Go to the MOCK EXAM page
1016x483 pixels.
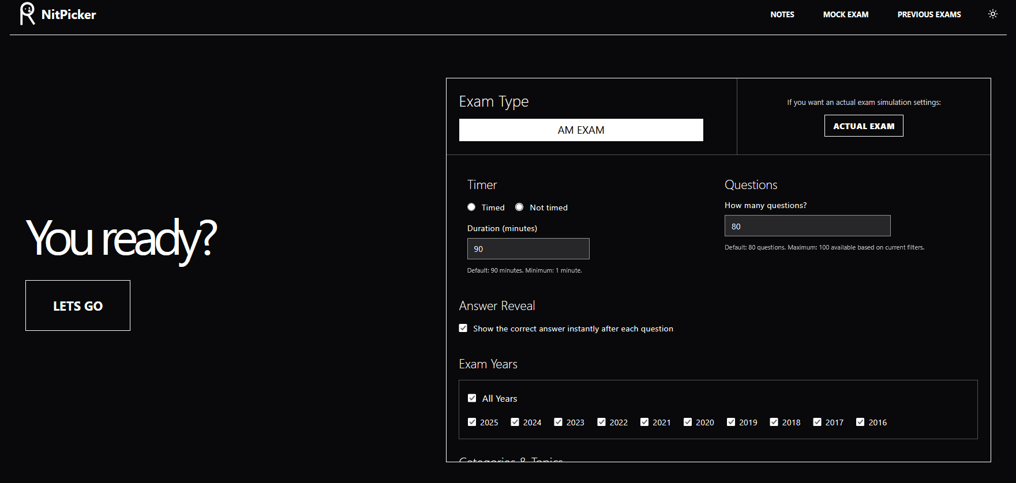coord(846,14)
